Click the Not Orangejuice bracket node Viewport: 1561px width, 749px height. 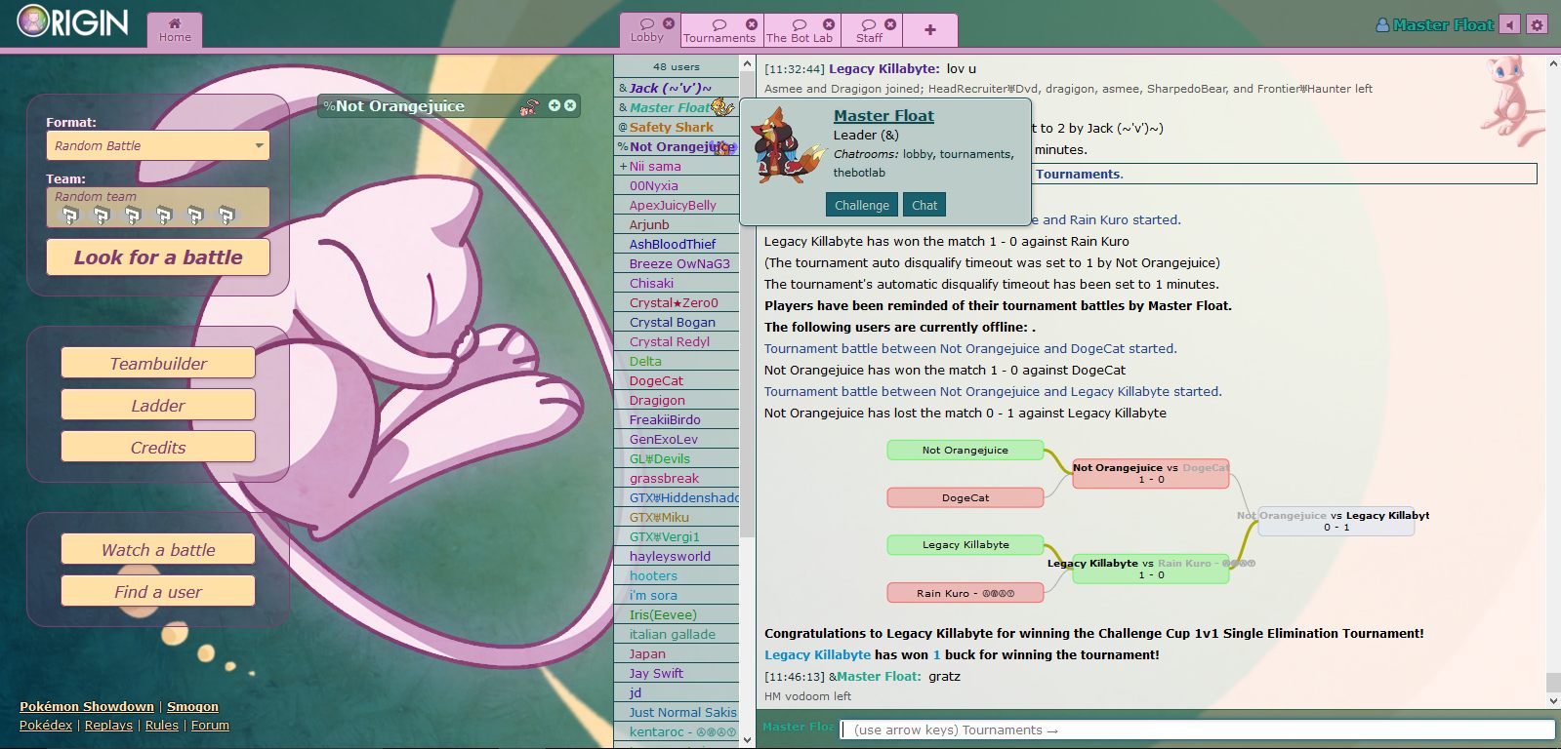[x=965, y=450]
